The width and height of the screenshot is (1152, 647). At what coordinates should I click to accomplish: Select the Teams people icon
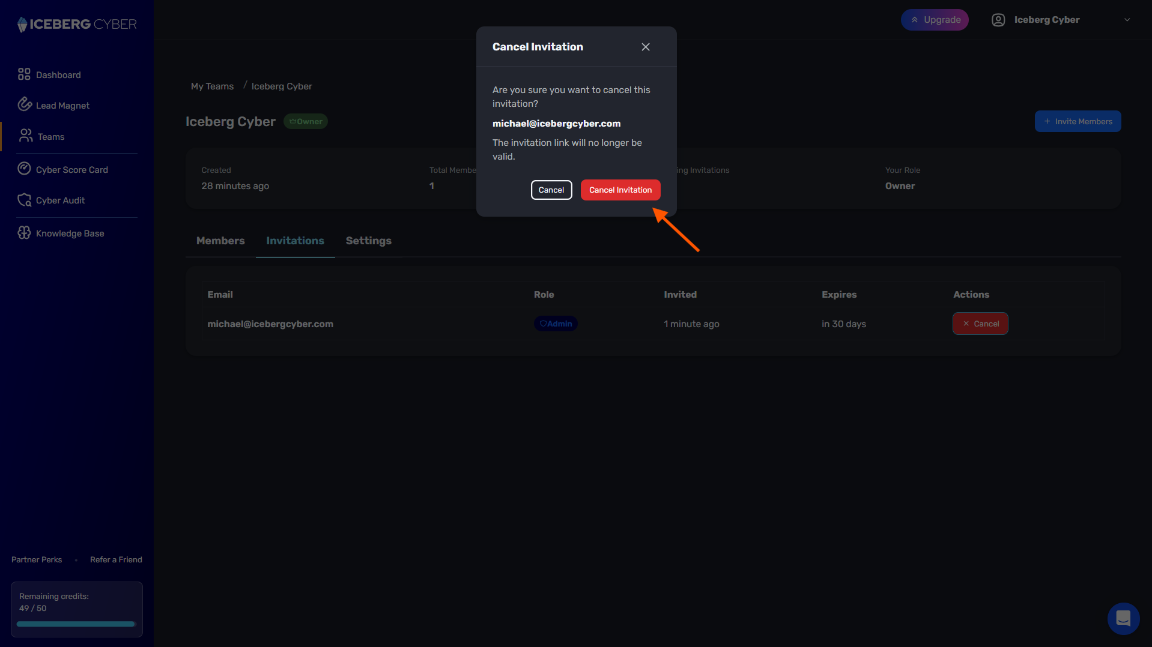click(x=26, y=136)
